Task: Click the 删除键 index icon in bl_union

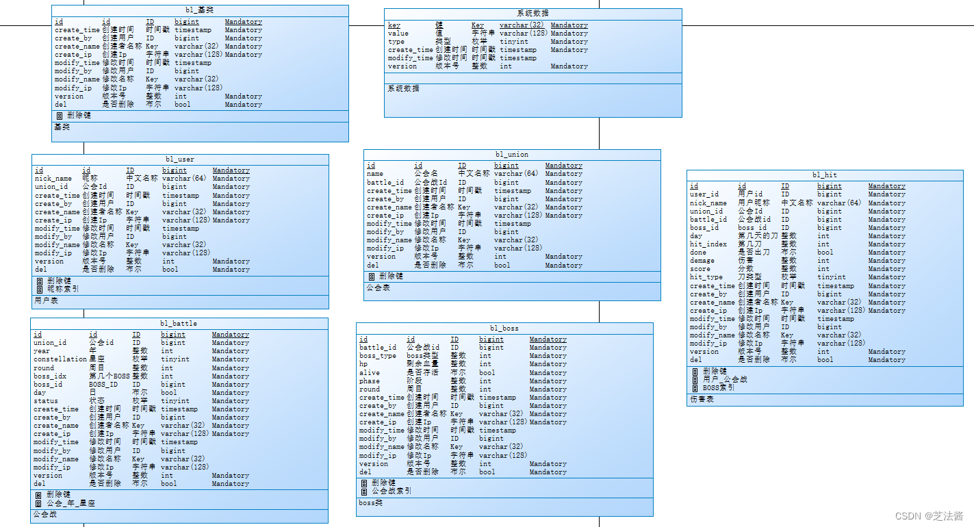Action: coord(372,277)
